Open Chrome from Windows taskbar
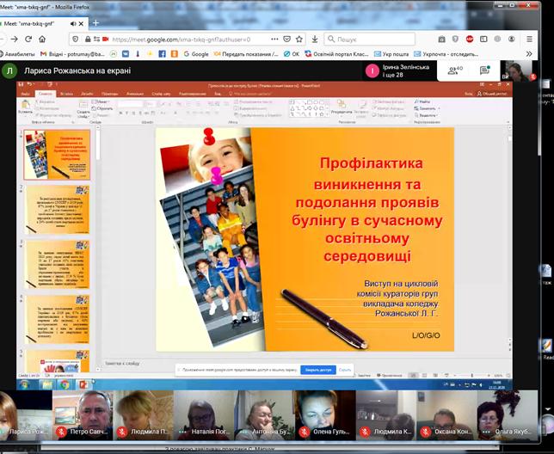This screenshot has height=454, width=554. (65, 385)
